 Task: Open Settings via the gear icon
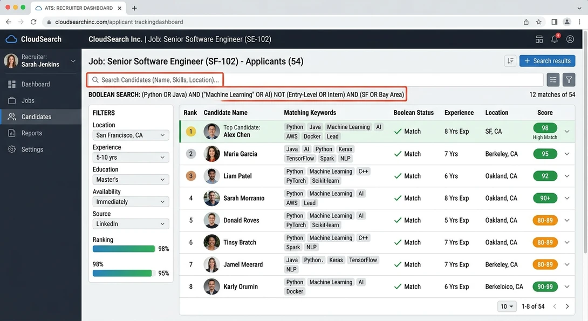click(12, 149)
